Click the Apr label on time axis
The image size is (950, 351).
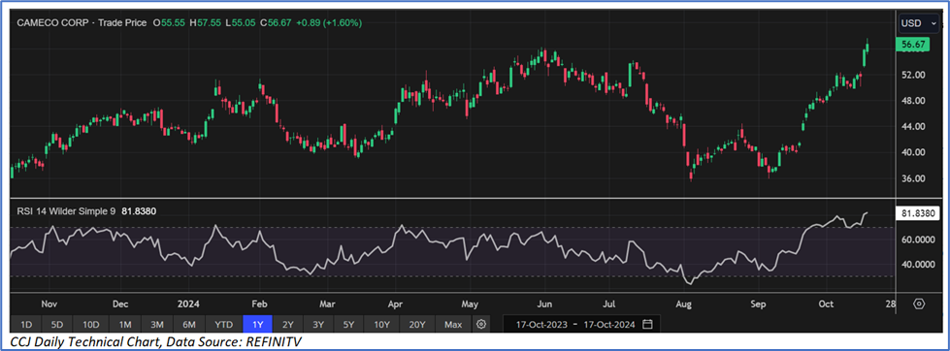(x=396, y=303)
